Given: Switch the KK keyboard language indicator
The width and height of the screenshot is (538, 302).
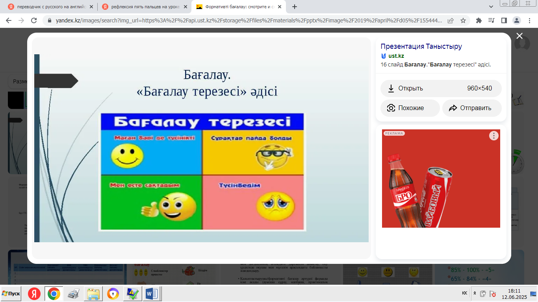Looking at the screenshot, I should 465,293.
